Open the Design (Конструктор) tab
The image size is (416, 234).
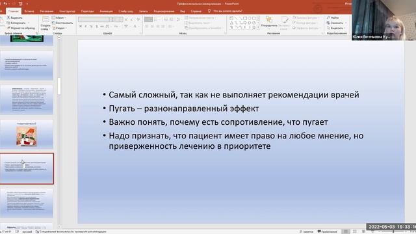(67, 11)
